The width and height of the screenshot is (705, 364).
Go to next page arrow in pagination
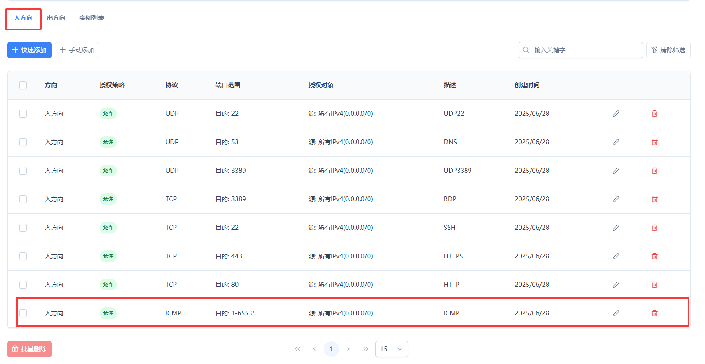[x=348, y=349]
